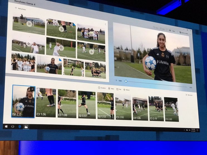Open the Music option in the top toolbar

point(172,31)
